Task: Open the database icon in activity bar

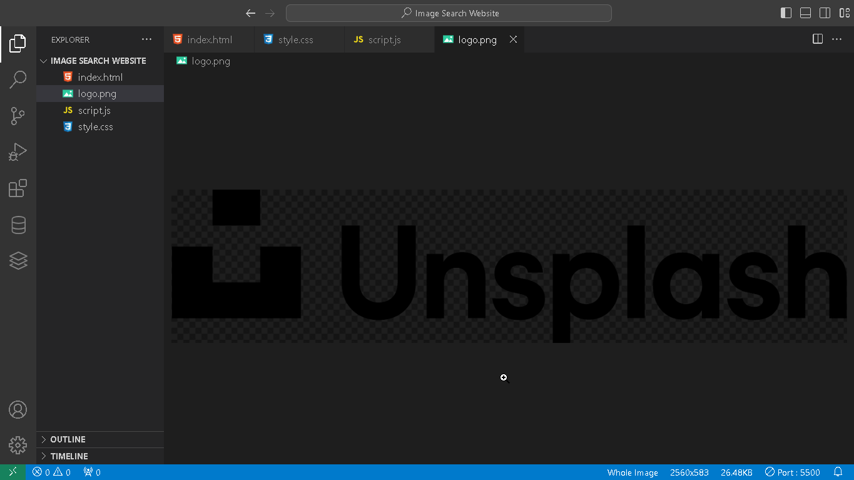Action: point(18,225)
